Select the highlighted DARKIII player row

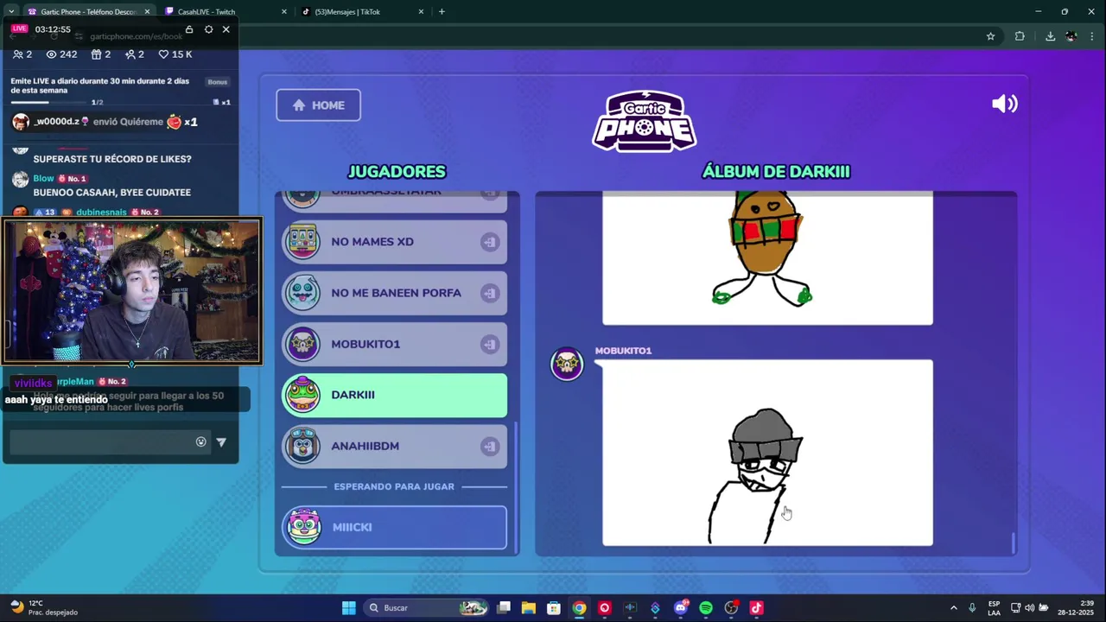click(395, 395)
